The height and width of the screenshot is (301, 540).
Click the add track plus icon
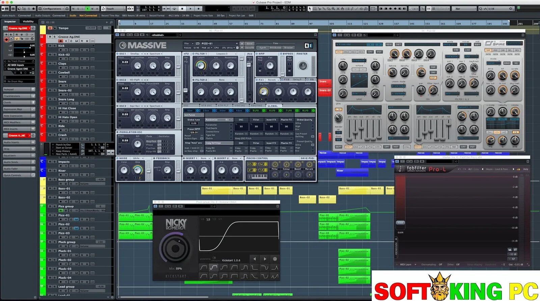click(x=107, y=22)
